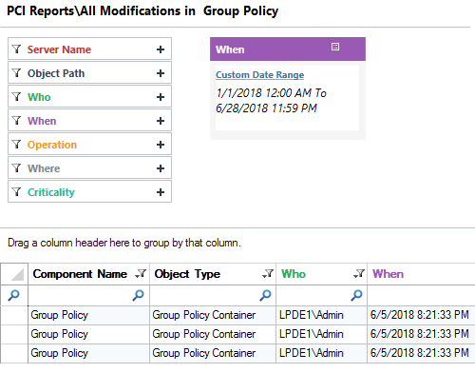This screenshot has height=373, width=475.
Task: Expand the When filter plus button
Action: click(161, 121)
